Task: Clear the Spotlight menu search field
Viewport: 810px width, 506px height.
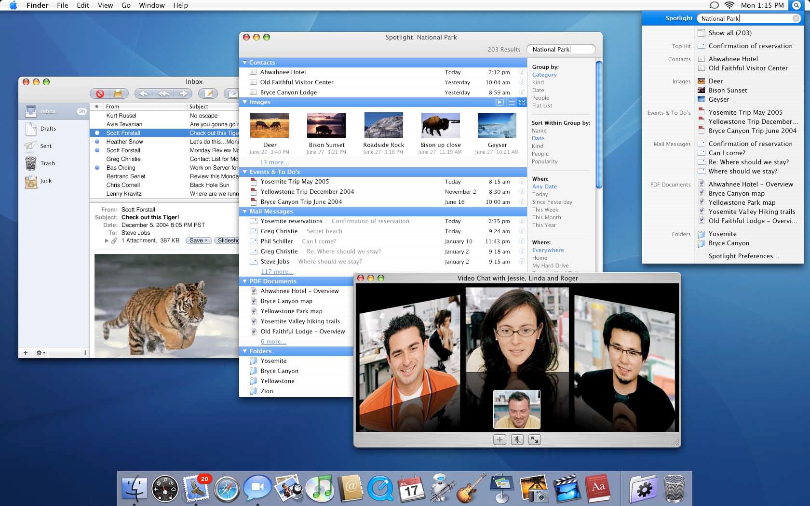Action: pyautogui.click(x=796, y=18)
